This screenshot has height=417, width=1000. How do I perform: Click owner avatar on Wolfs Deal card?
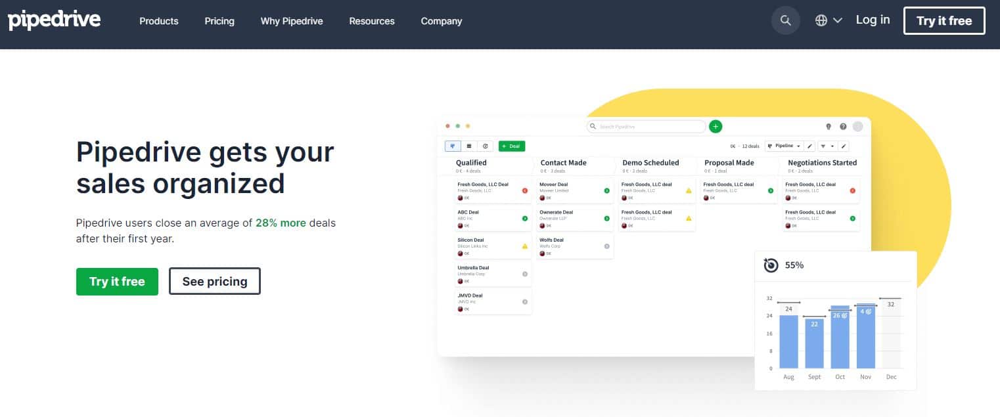[x=542, y=253]
